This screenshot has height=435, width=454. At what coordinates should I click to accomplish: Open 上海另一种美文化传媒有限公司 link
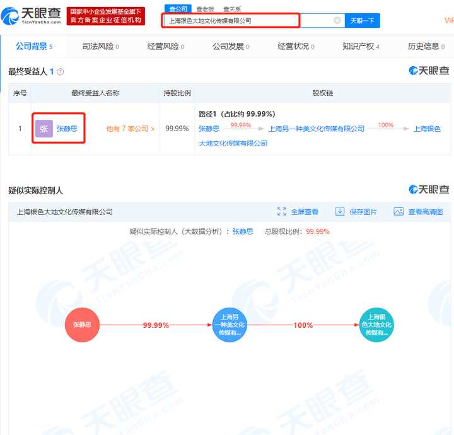[317, 129]
